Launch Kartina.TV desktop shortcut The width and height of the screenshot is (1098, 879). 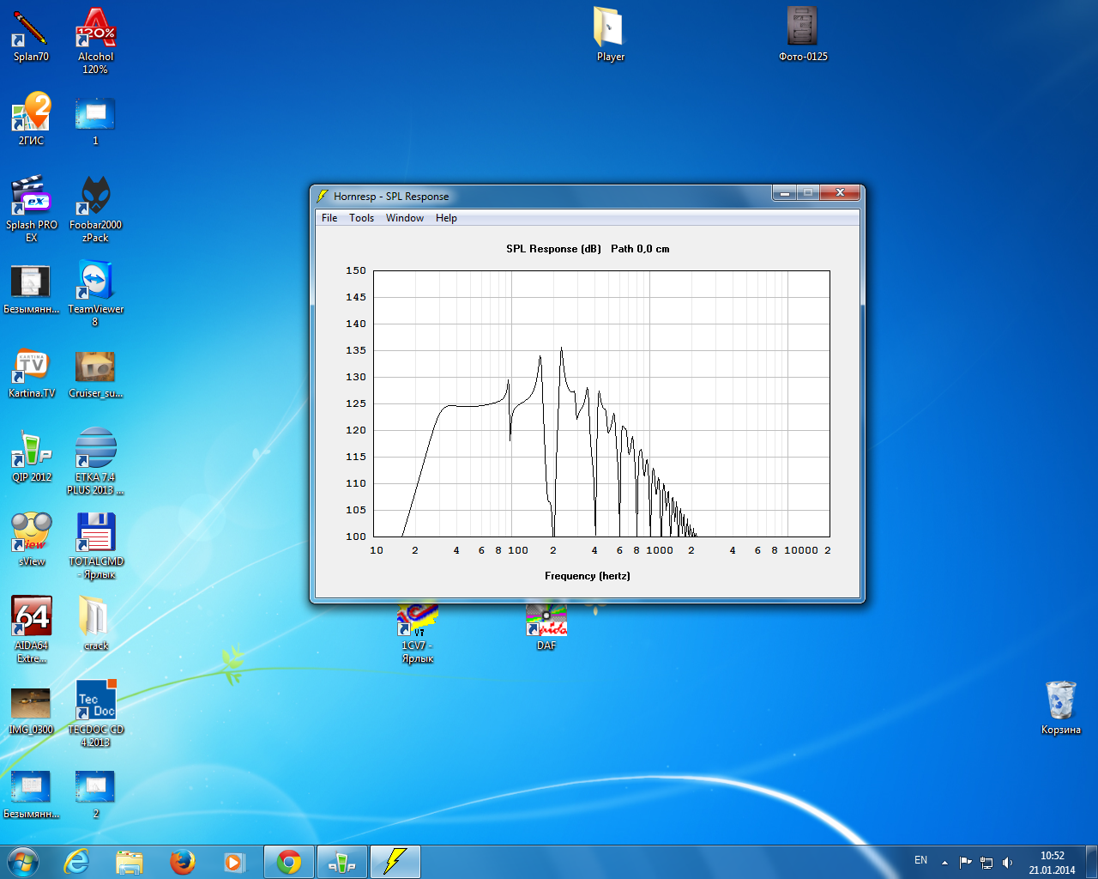click(31, 371)
